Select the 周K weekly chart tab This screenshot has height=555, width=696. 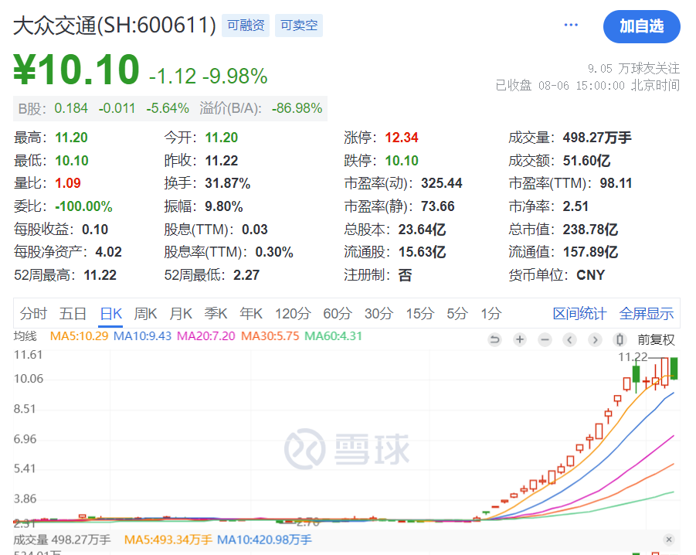pos(145,313)
